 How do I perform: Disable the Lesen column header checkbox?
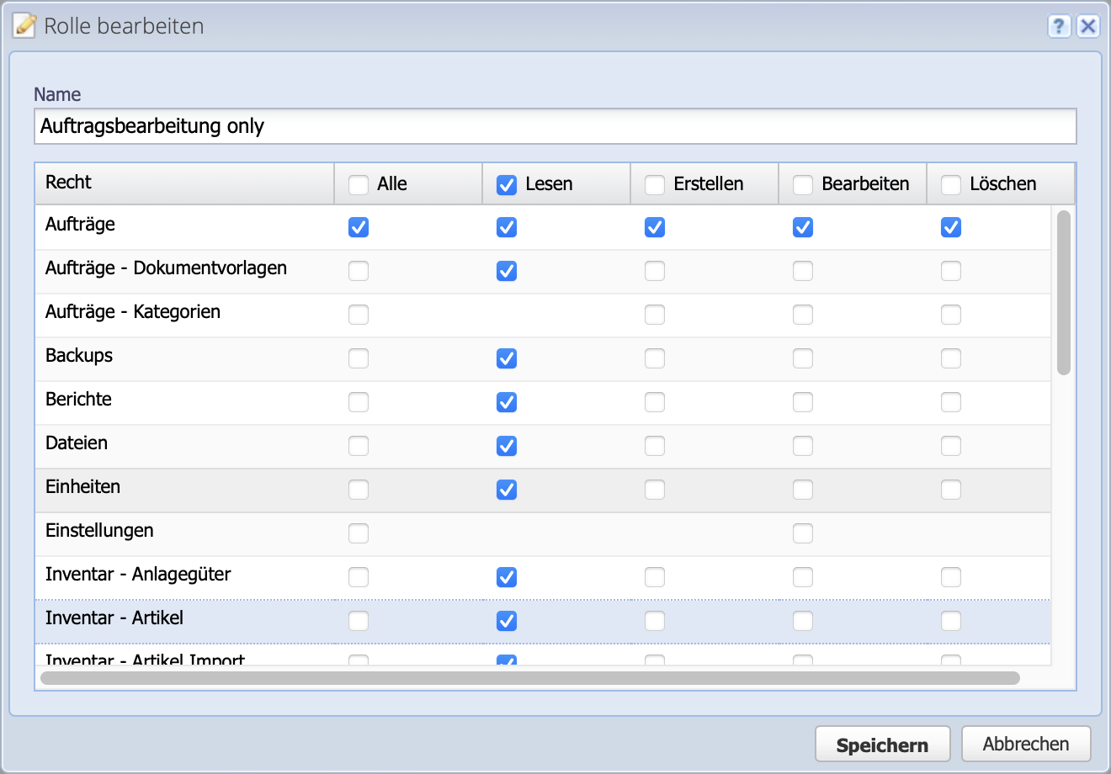pos(507,183)
